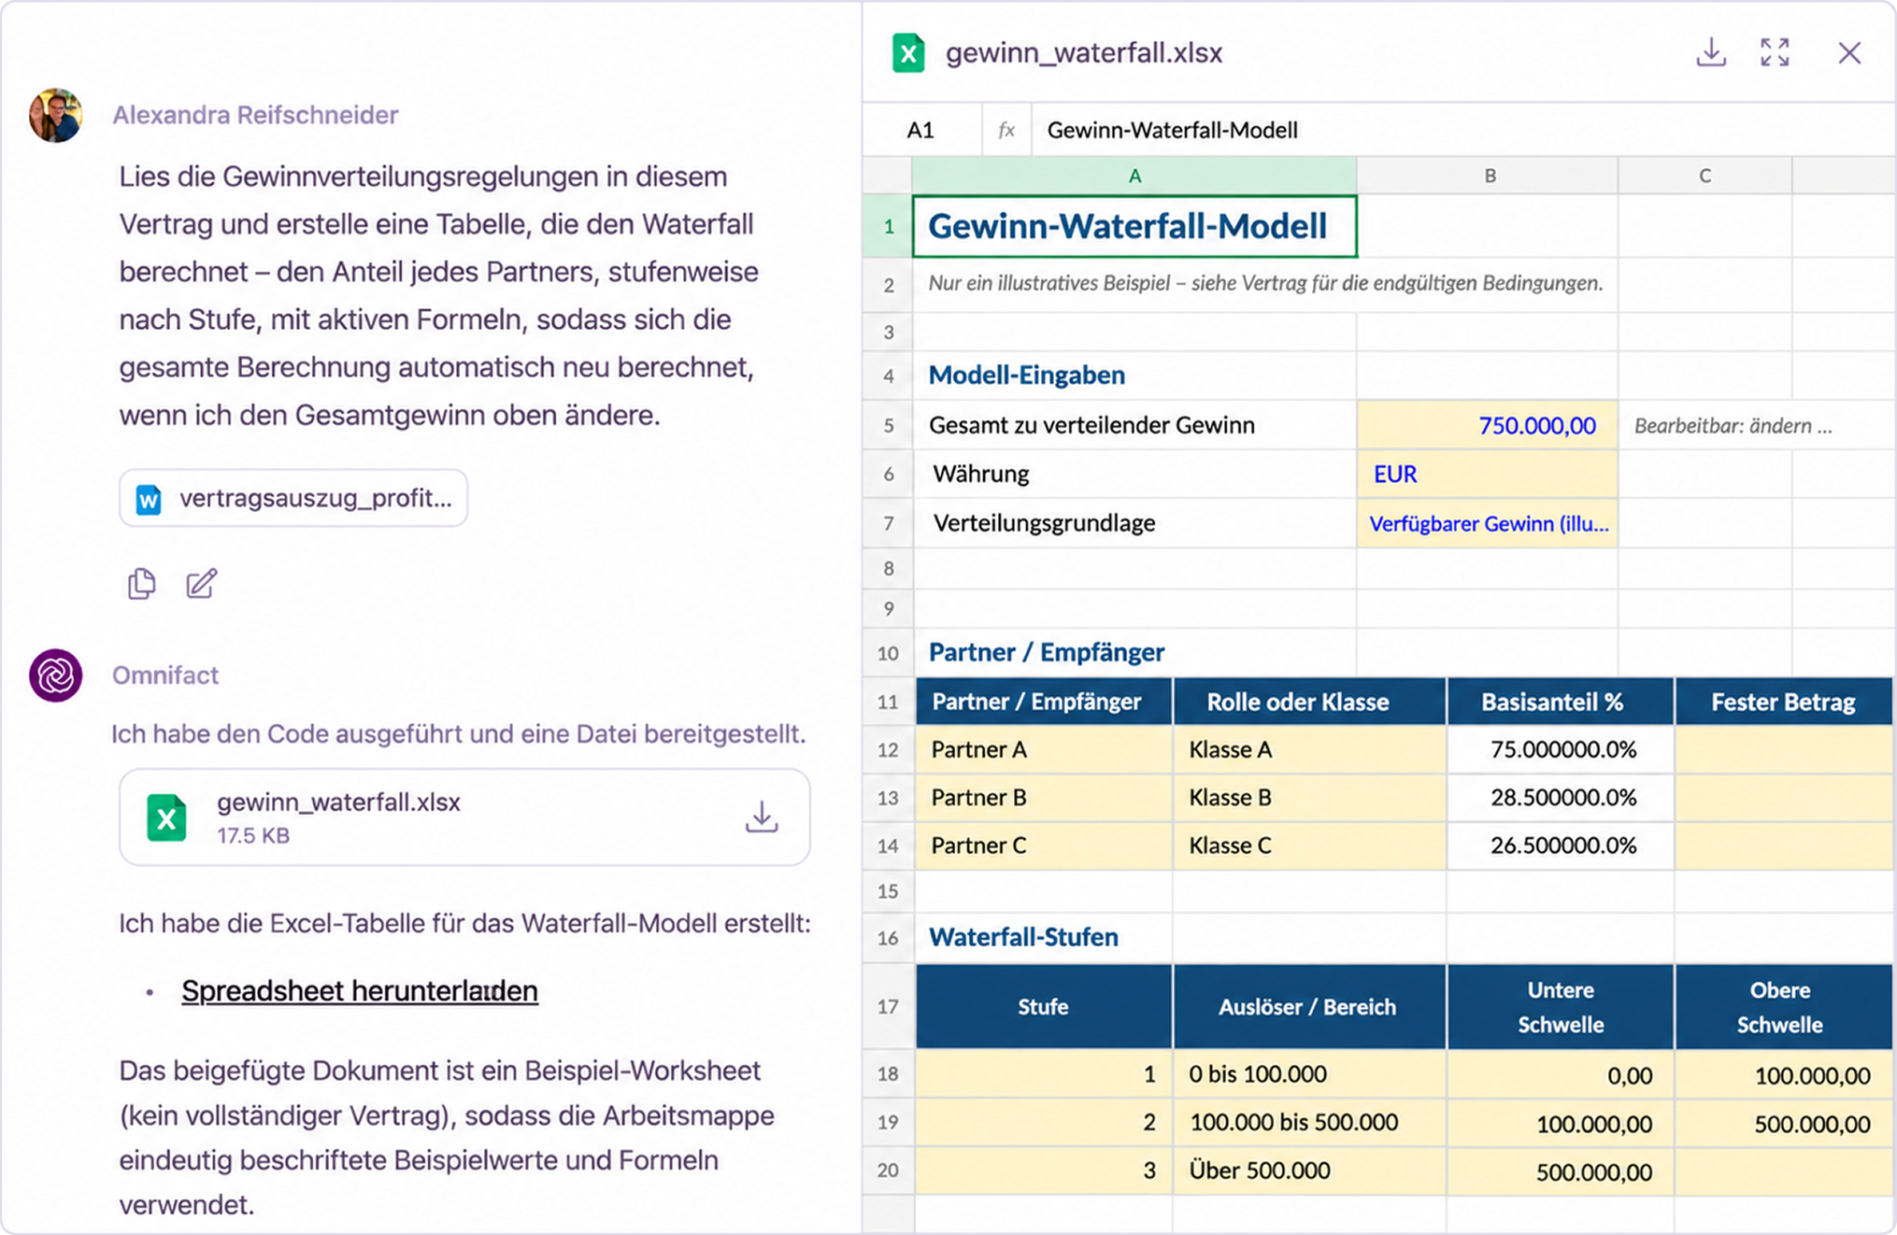Click the 26.500000.0% Basisanteil cell
1897x1235 pixels.
pos(1561,845)
